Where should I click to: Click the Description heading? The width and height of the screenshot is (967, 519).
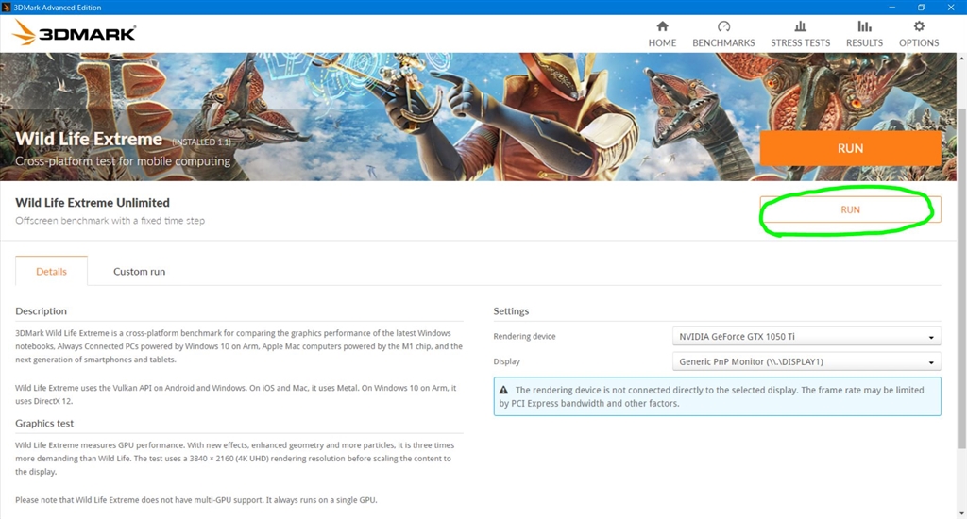click(x=41, y=311)
